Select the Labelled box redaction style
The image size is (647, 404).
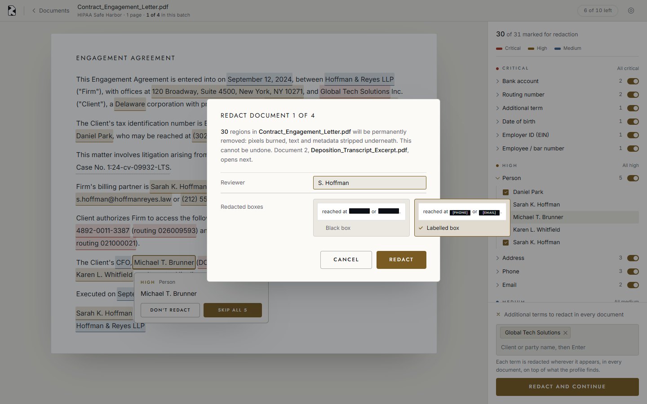pos(462,218)
